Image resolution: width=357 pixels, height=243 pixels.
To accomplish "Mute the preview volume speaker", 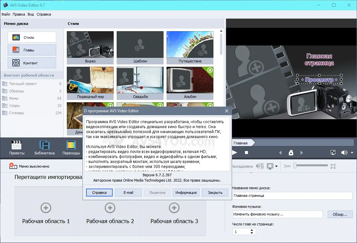I will [x=344, y=153].
